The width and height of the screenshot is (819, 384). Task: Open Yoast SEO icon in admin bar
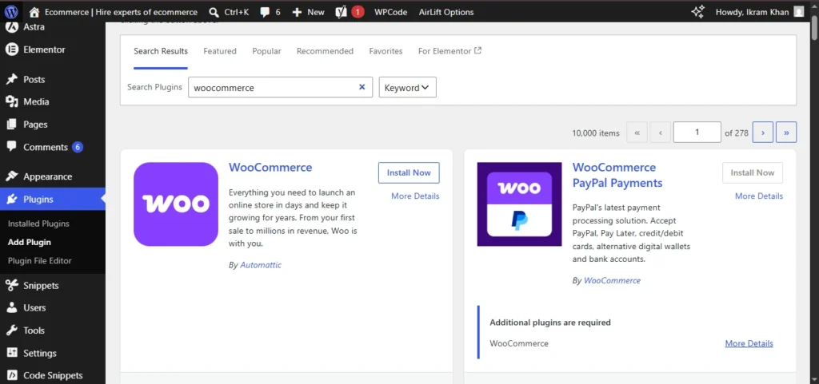click(x=342, y=12)
